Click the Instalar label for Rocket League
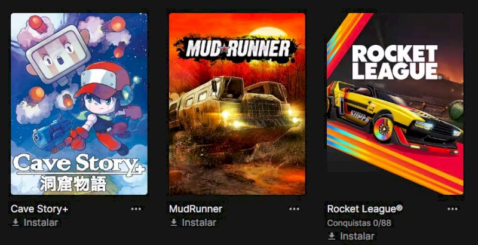 pyautogui.click(x=357, y=236)
